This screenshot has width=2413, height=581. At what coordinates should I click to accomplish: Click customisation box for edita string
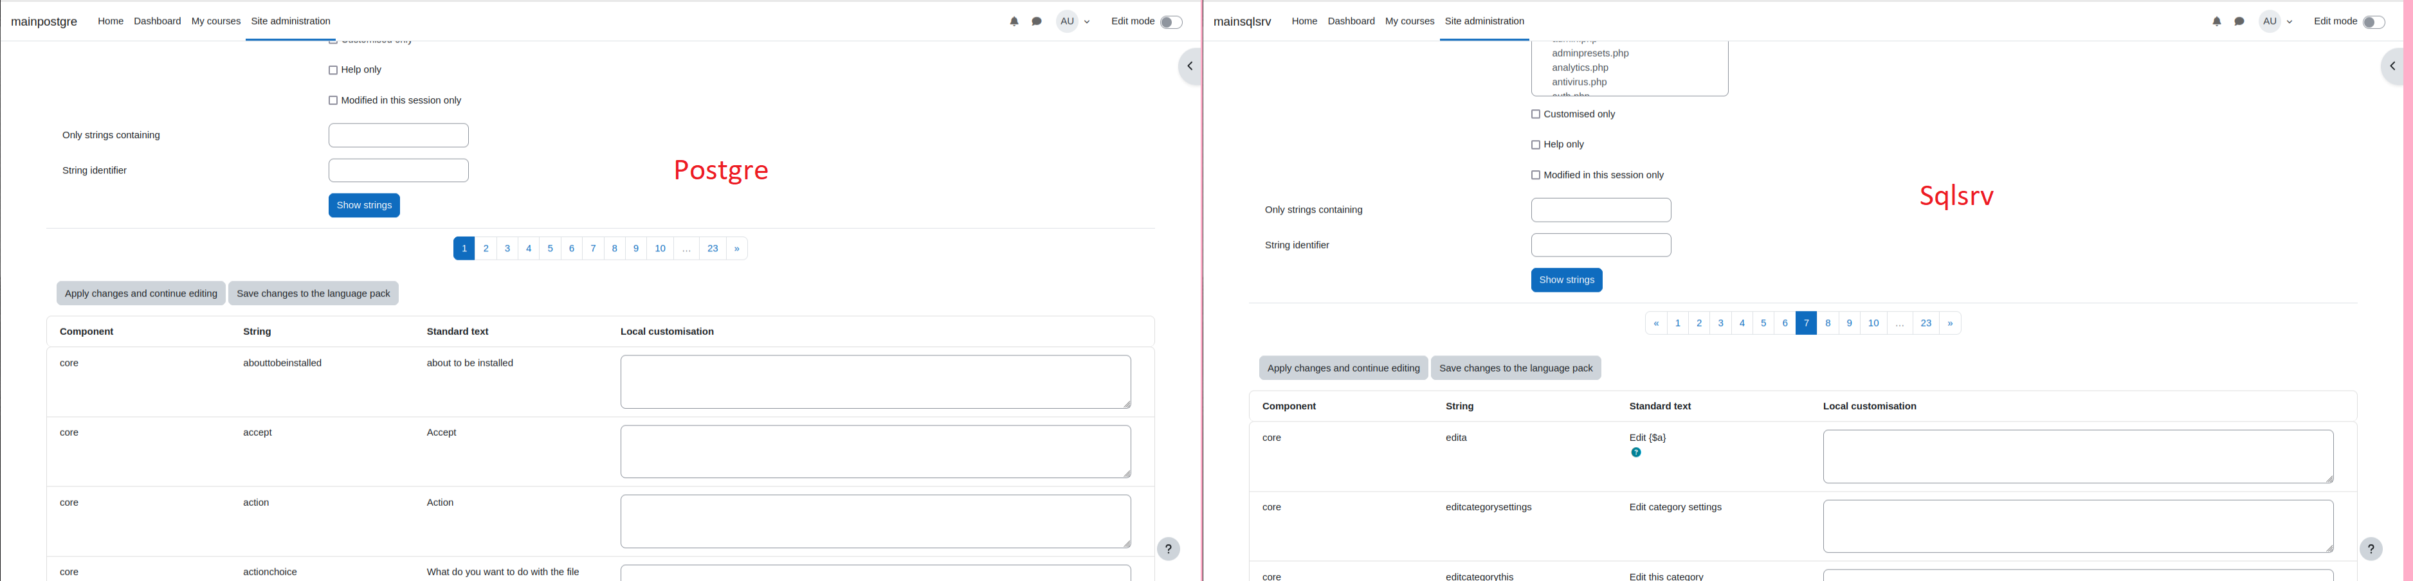click(2079, 456)
